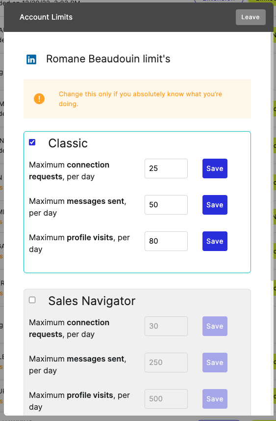Viewport: 276px width, 421px height.
Task: Click the orange warning exclamation icon
Action: tap(39, 99)
